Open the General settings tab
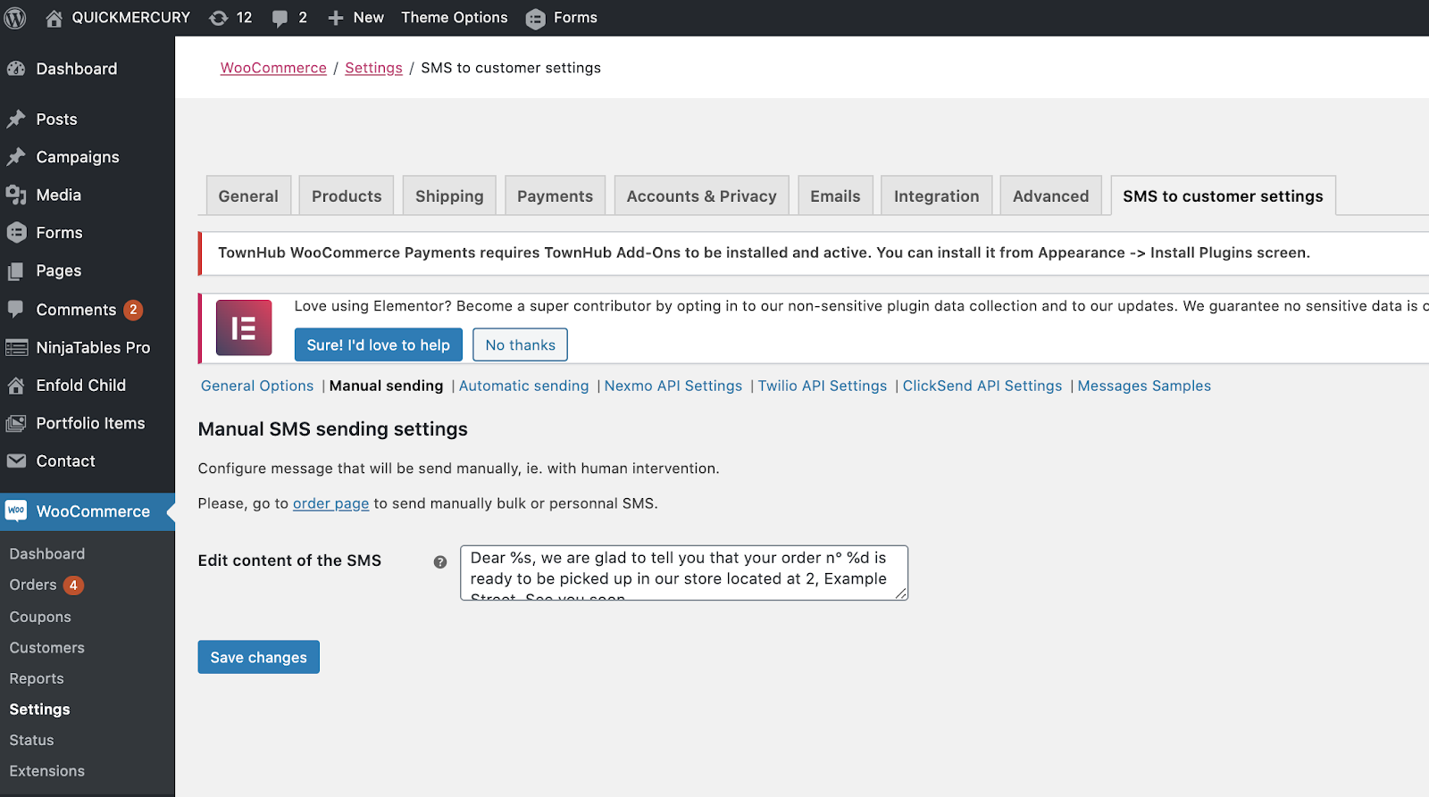The height and width of the screenshot is (797, 1429). [x=248, y=196]
